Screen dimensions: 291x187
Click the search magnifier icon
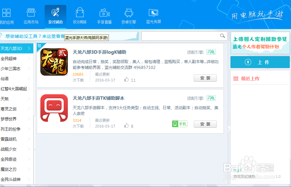(x=222, y=36)
